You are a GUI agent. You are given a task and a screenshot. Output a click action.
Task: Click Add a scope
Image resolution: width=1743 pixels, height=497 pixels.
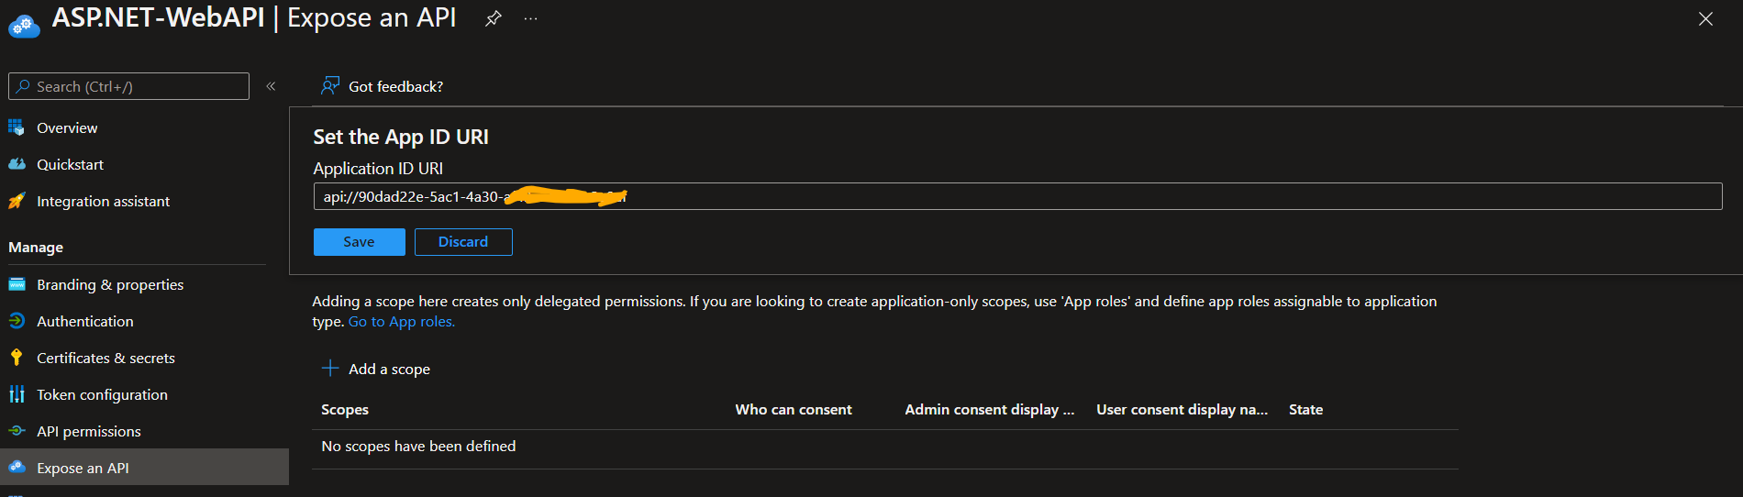pyautogui.click(x=389, y=369)
